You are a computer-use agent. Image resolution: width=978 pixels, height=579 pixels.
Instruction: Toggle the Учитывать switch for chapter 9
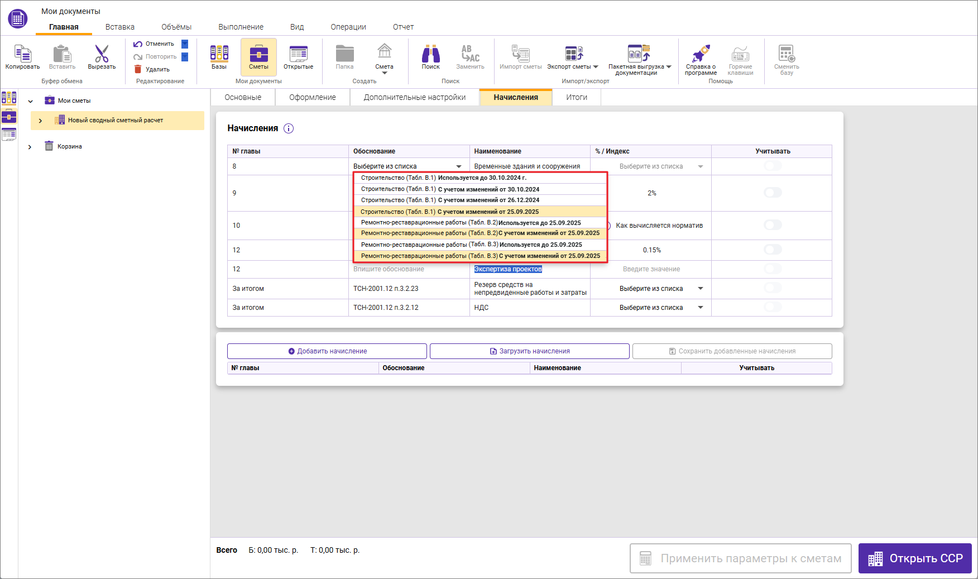773,193
